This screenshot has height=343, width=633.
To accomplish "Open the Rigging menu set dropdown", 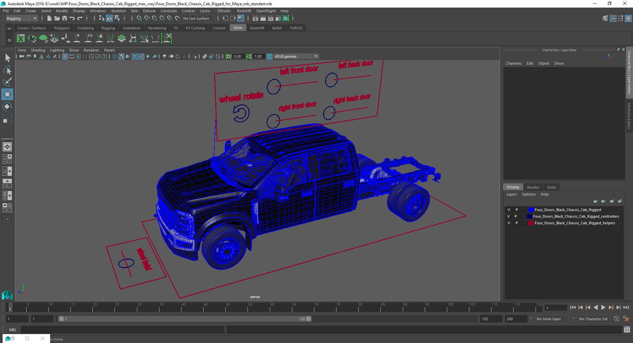I will tap(22, 18).
